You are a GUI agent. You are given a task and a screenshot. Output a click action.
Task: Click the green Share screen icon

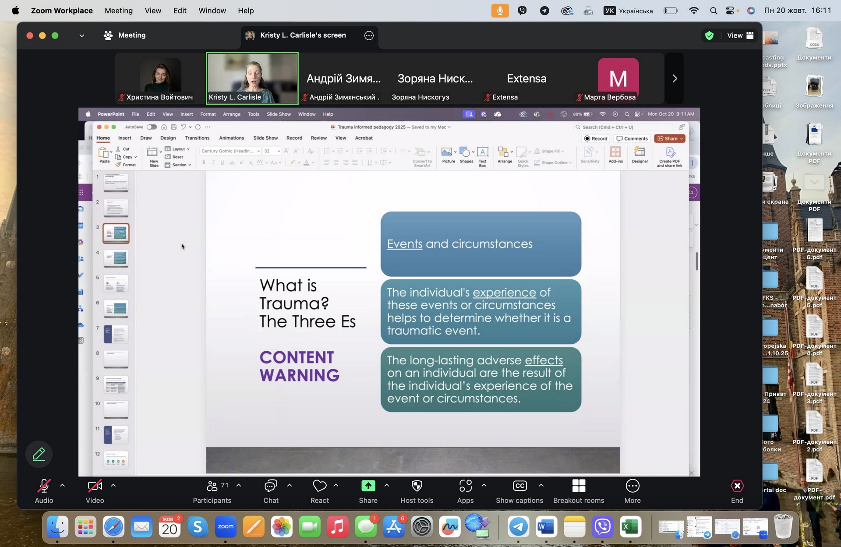coord(368,486)
